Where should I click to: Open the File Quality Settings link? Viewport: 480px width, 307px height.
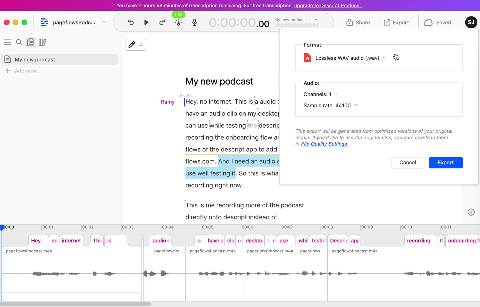(x=324, y=144)
